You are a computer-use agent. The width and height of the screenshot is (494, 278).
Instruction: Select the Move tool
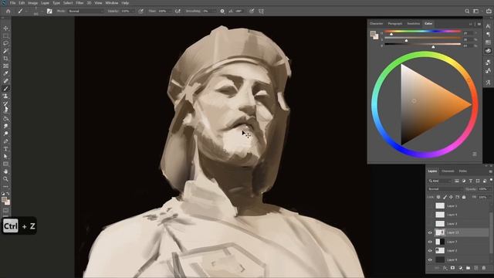[5, 29]
